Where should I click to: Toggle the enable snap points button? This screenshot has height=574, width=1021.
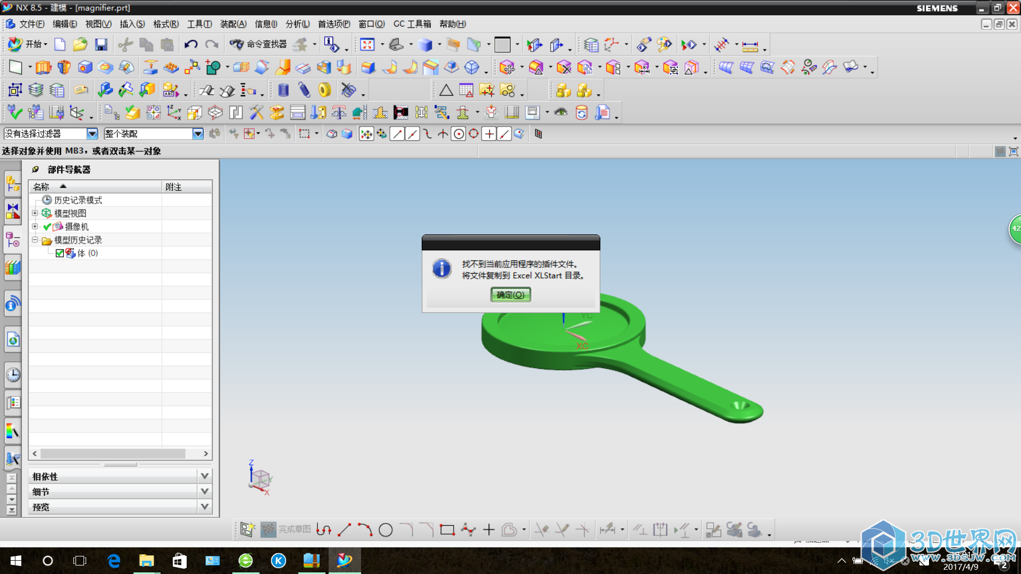tap(366, 134)
